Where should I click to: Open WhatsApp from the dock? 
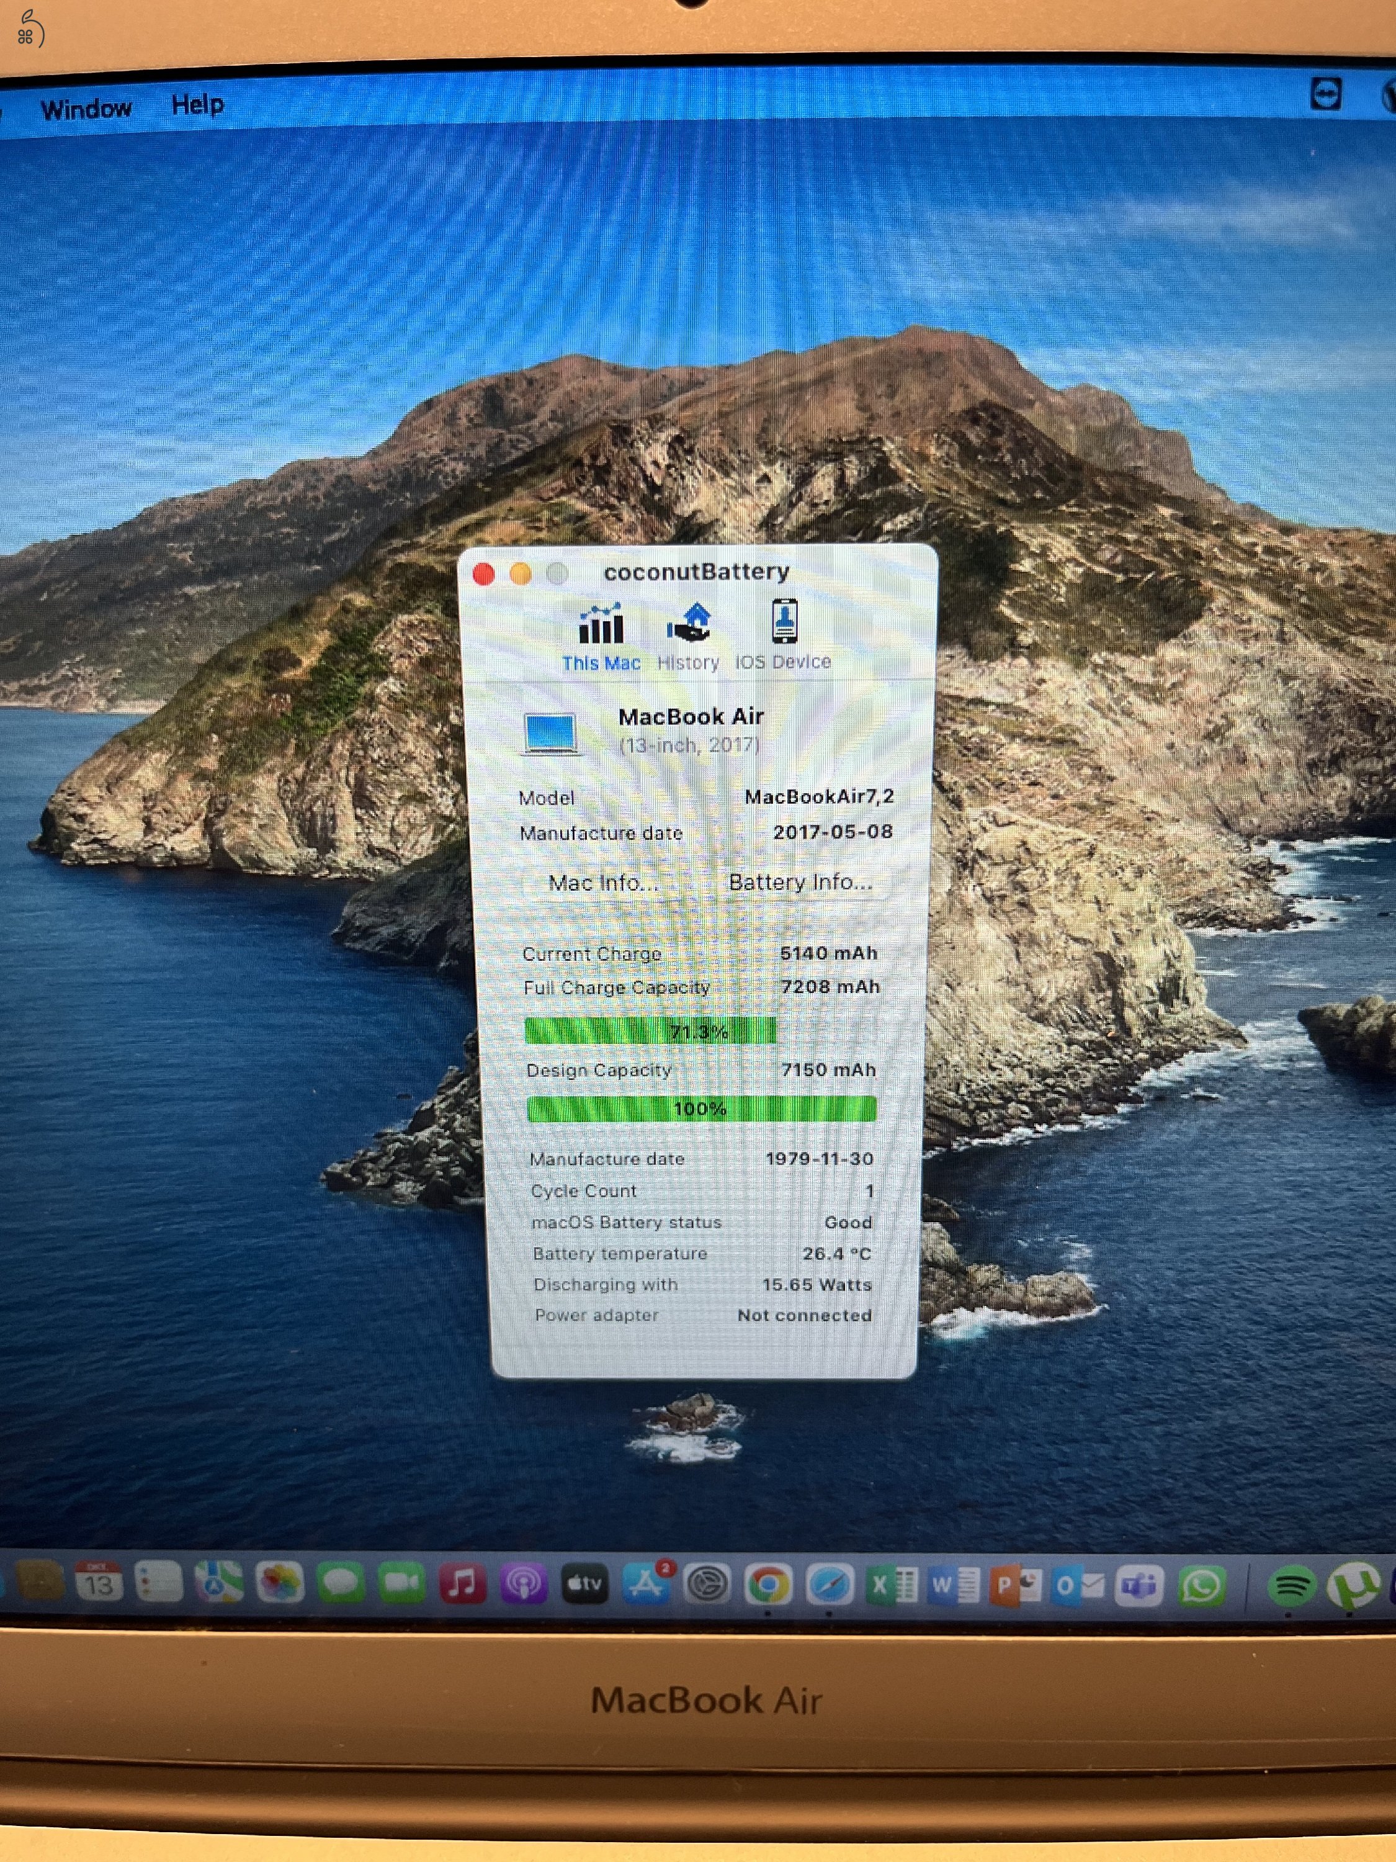click(x=1202, y=1587)
